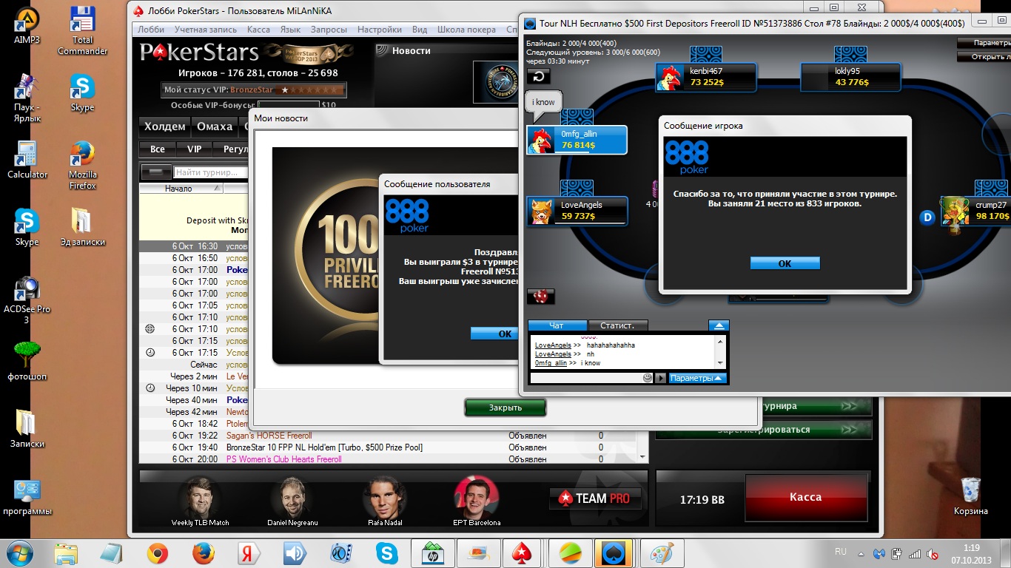Open the Вид menu
Viewport: 1011px width, 568px height.
(x=420, y=30)
